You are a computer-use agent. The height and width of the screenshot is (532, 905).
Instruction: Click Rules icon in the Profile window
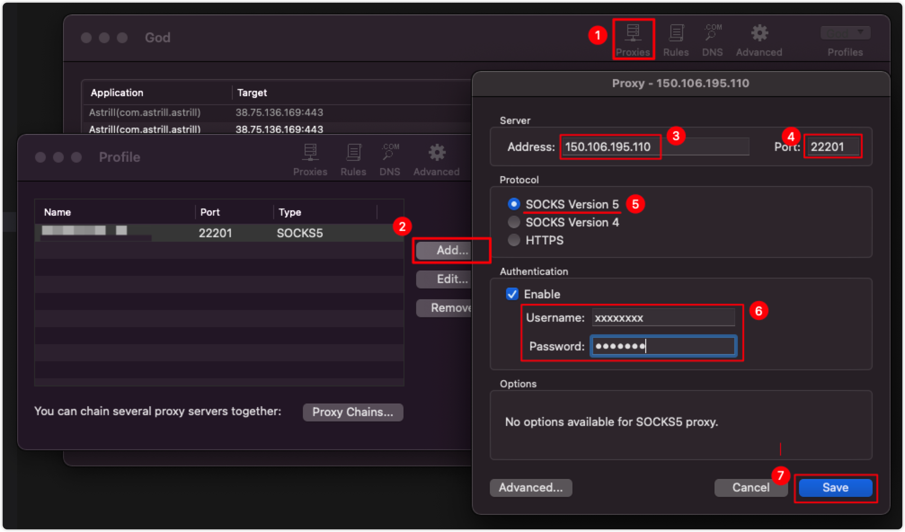353,159
